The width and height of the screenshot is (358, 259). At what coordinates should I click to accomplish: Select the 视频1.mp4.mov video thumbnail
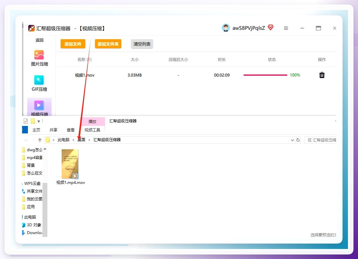(x=70, y=164)
